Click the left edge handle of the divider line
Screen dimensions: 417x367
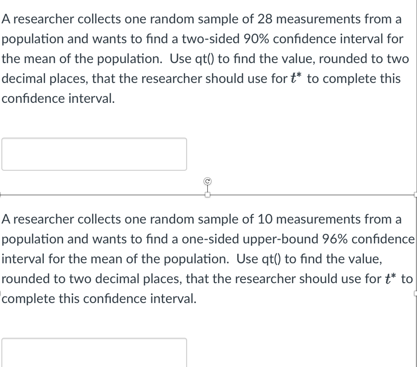point(1,194)
